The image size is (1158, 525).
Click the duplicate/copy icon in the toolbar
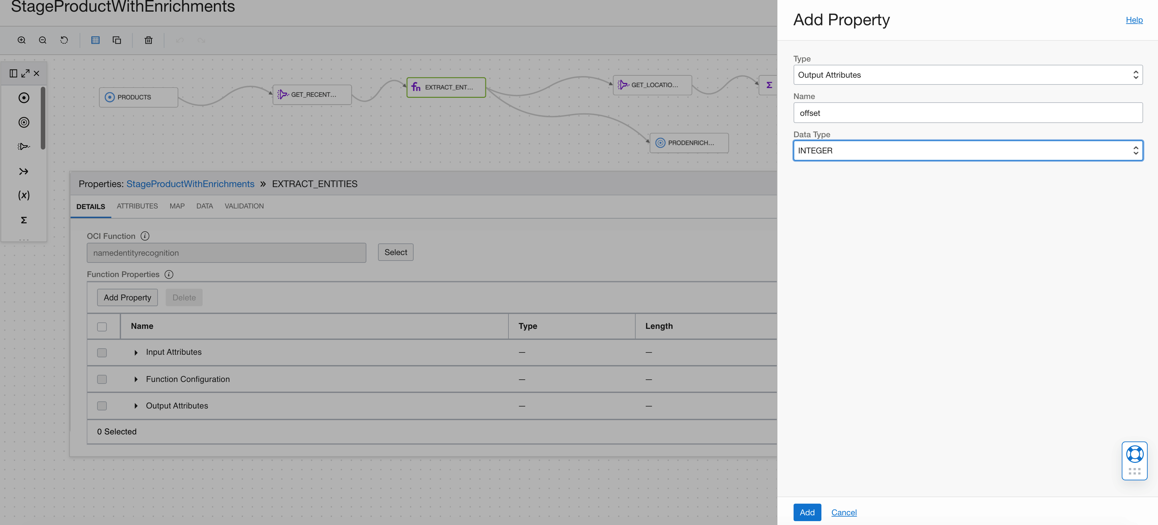pyautogui.click(x=117, y=40)
